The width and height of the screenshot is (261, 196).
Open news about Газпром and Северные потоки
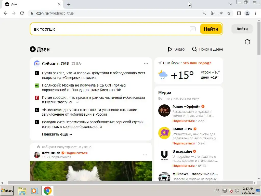coord(94,75)
